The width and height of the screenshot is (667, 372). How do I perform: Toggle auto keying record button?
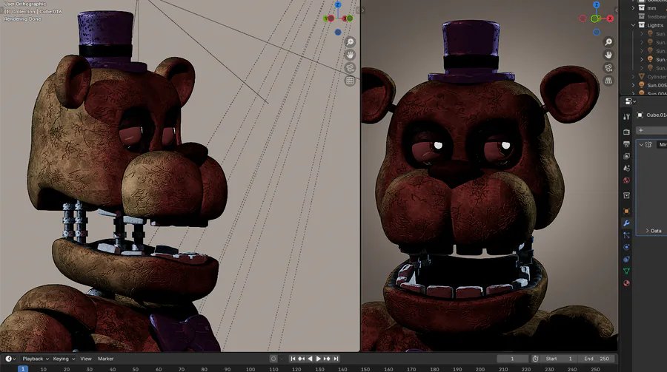click(x=273, y=359)
